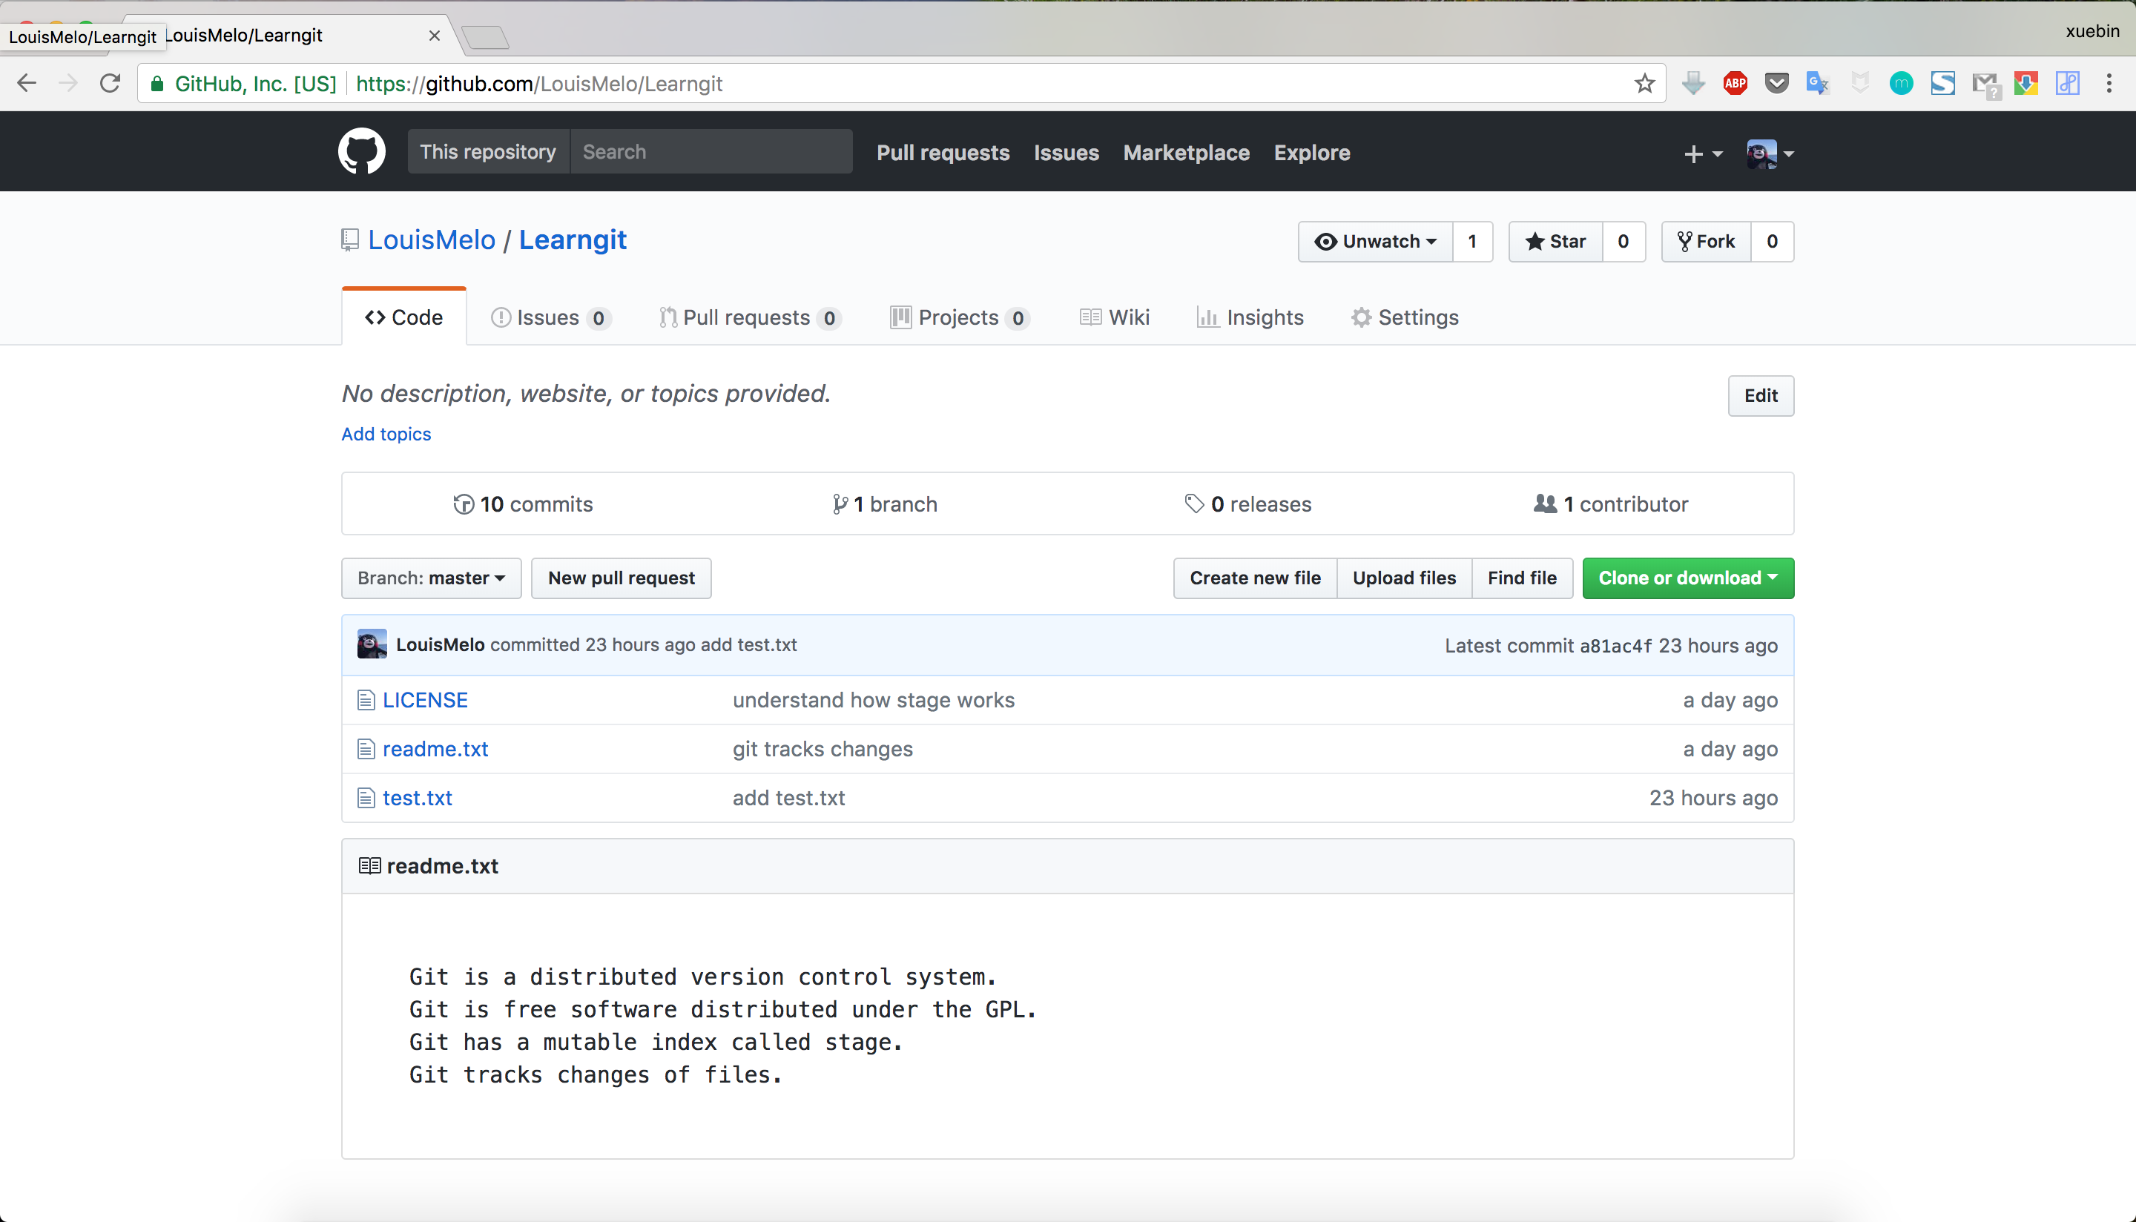Click the repository book icon near LouisMelo

click(350, 240)
